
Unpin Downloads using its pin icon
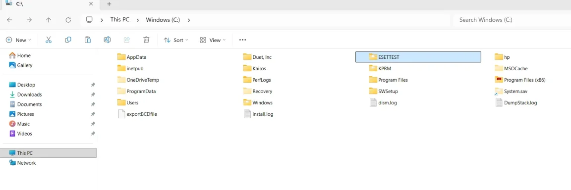pos(93,95)
